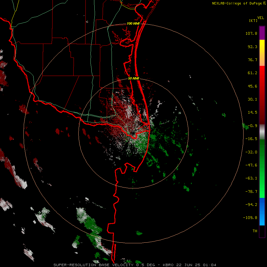Click the -47.6 velocity scale value
The image size is (267, 267).
click(251, 165)
